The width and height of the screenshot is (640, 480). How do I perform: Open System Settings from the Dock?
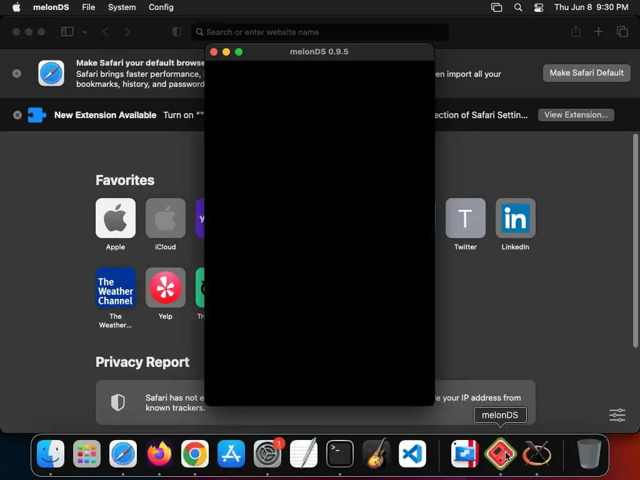coord(267,454)
